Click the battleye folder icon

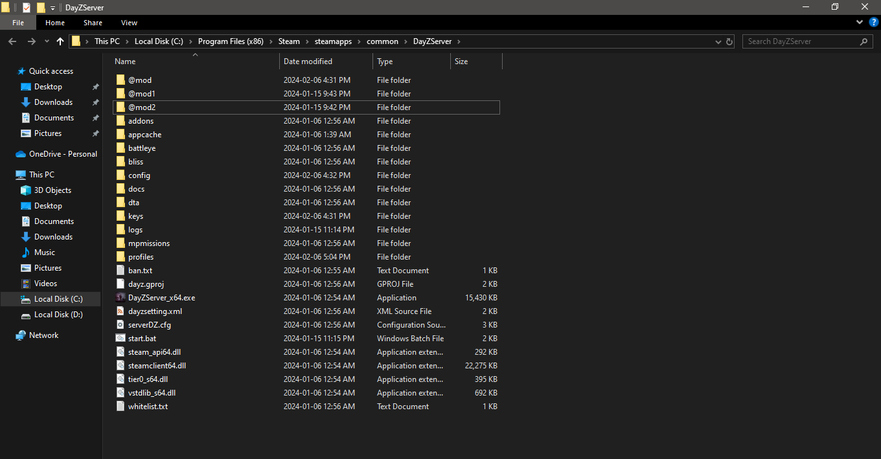click(120, 148)
